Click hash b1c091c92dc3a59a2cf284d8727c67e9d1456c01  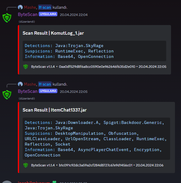tap(96, 165)
